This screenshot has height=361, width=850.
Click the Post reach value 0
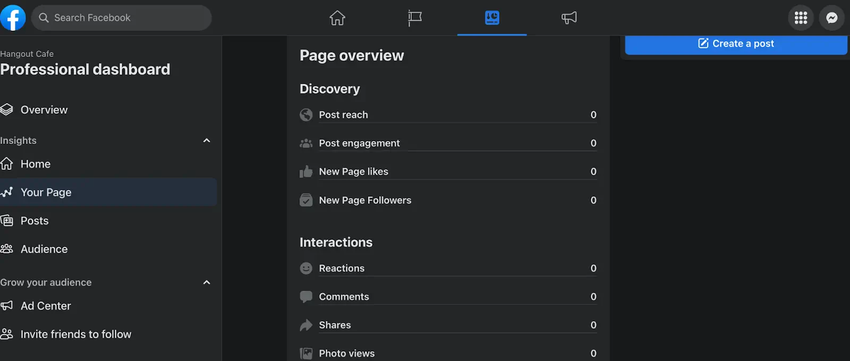pos(593,115)
